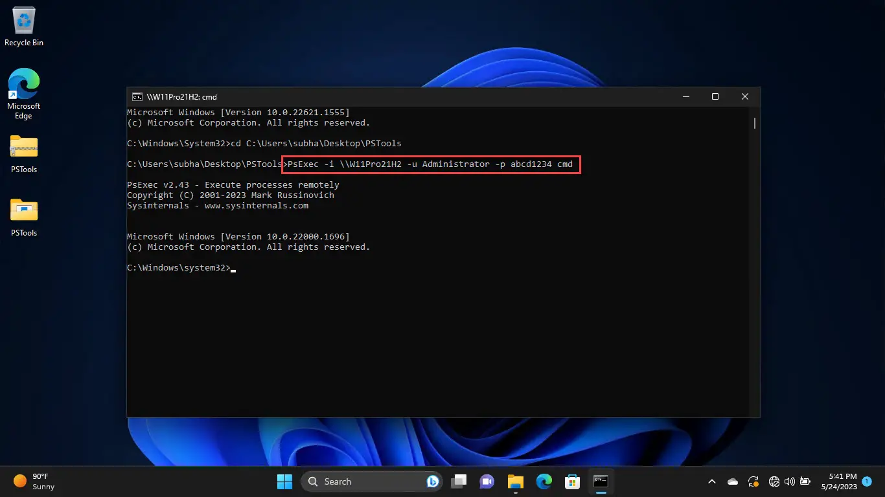Open network settings globe icon

pyautogui.click(x=774, y=481)
